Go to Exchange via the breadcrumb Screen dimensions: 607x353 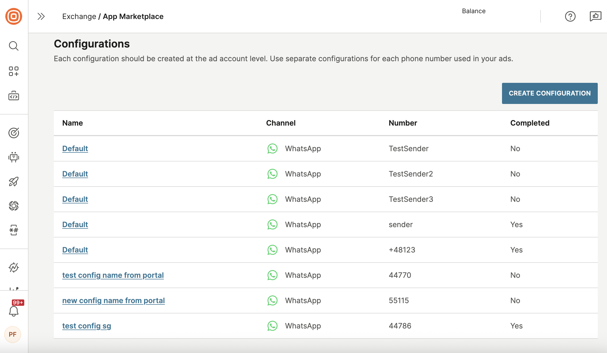click(78, 16)
